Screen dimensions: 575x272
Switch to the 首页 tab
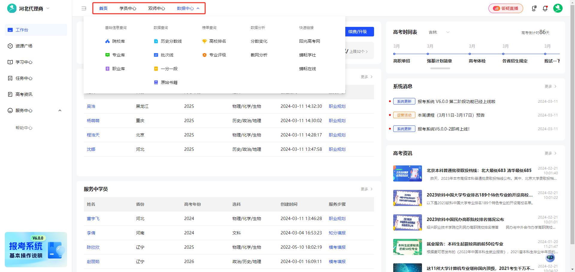click(103, 8)
